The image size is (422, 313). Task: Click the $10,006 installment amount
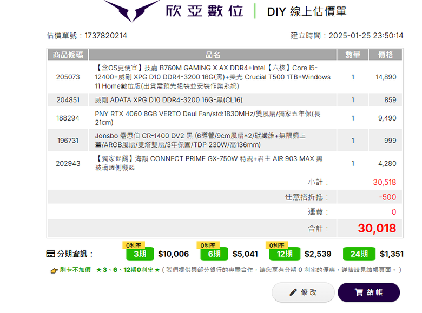174,254
